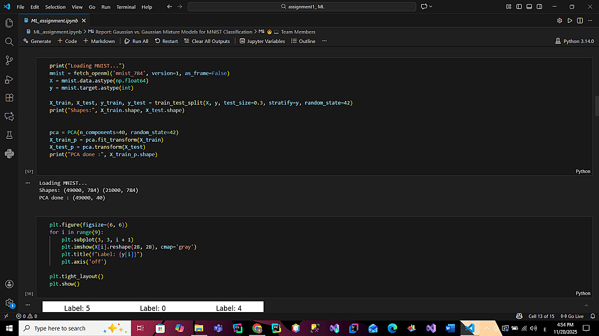This screenshot has height=336, width=599.
Task: Open the Windows Start menu
Action: 9,328
